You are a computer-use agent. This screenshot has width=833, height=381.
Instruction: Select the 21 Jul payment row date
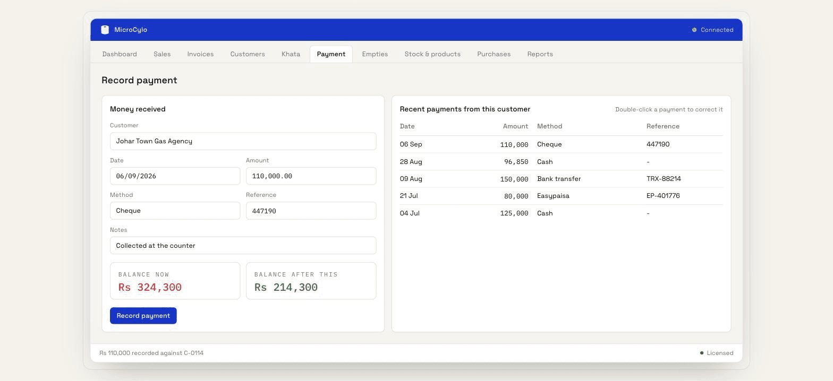click(x=409, y=196)
